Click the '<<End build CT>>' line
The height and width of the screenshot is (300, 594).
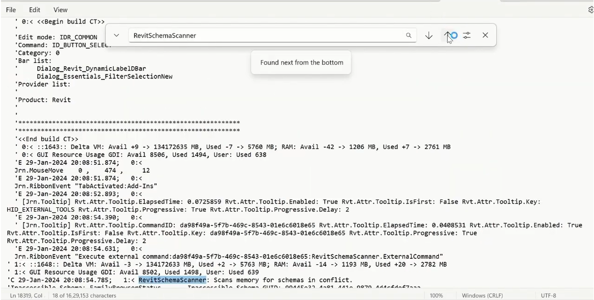pyautogui.click(x=46, y=139)
